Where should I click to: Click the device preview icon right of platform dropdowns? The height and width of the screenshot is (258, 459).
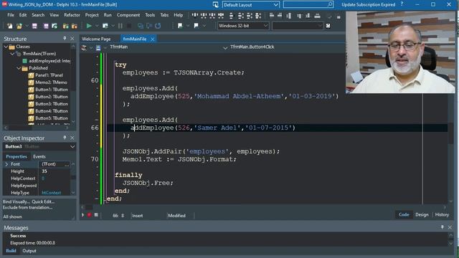click(x=328, y=26)
